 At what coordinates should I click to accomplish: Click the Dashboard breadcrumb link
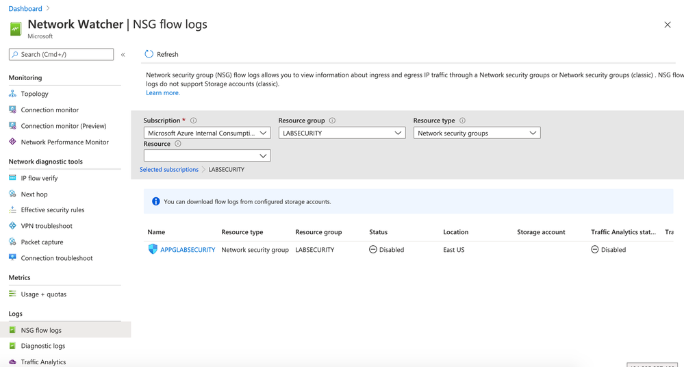[25, 8]
